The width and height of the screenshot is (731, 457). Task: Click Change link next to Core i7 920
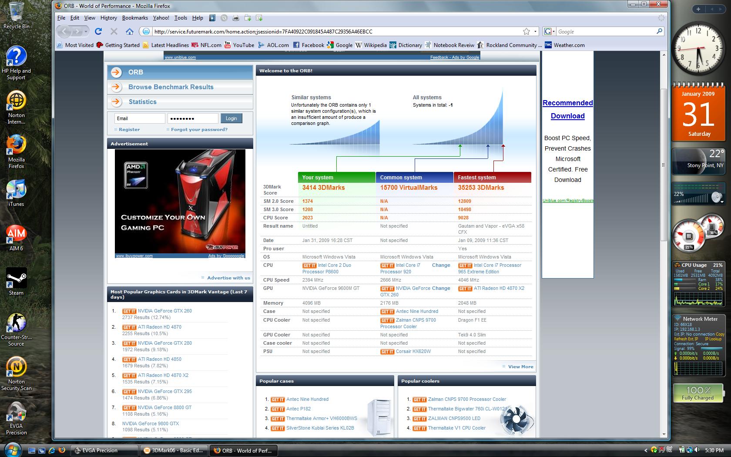click(441, 265)
